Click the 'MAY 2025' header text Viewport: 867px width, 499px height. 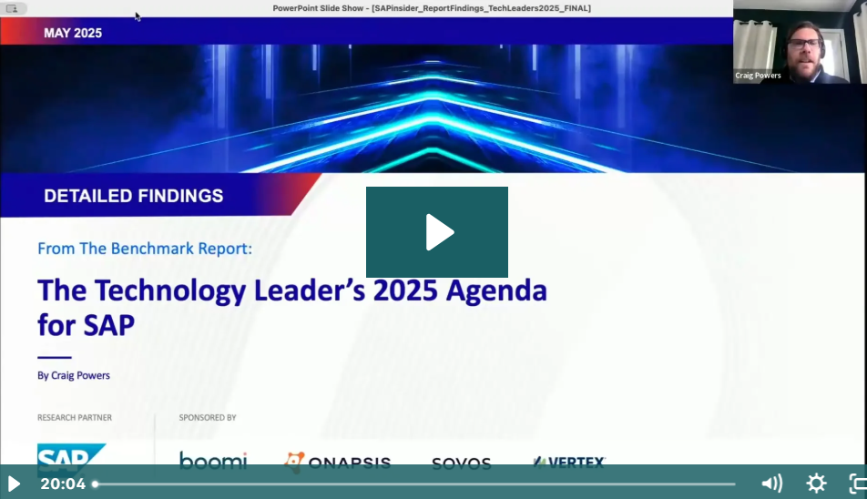(73, 33)
